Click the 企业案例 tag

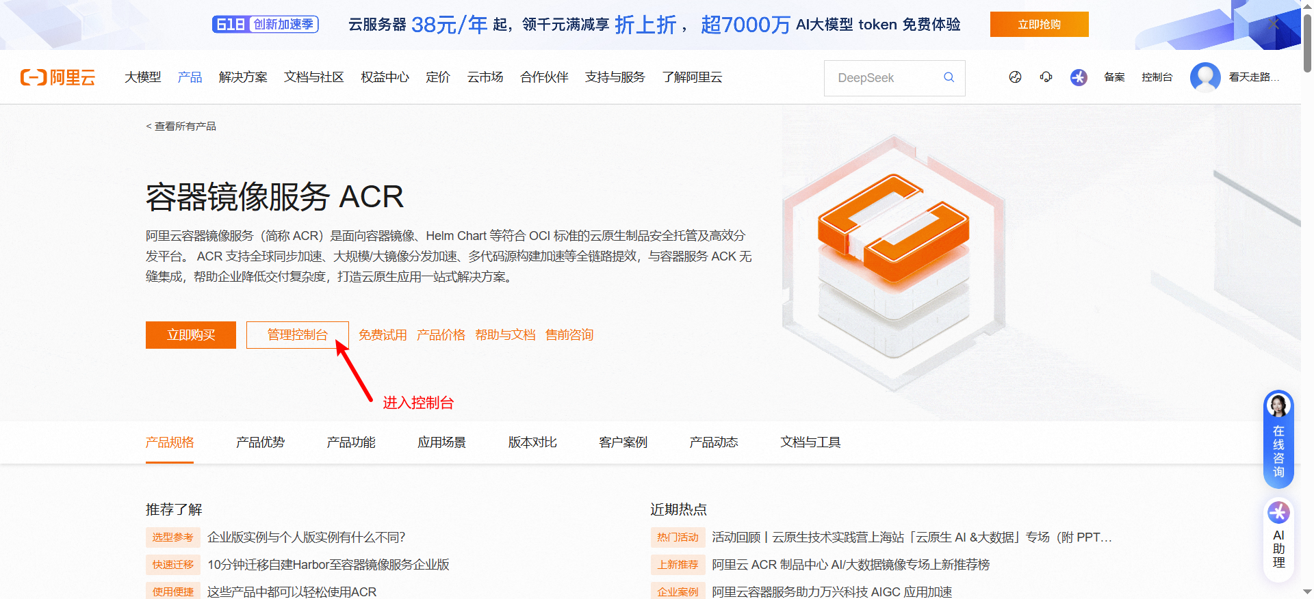tap(678, 591)
